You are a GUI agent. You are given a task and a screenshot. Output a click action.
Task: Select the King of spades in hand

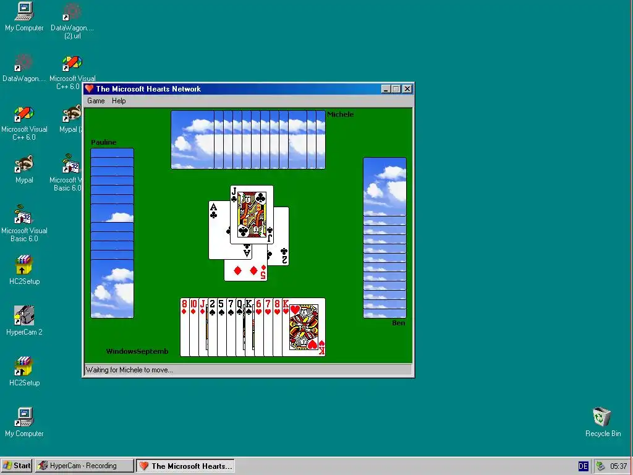click(x=250, y=327)
